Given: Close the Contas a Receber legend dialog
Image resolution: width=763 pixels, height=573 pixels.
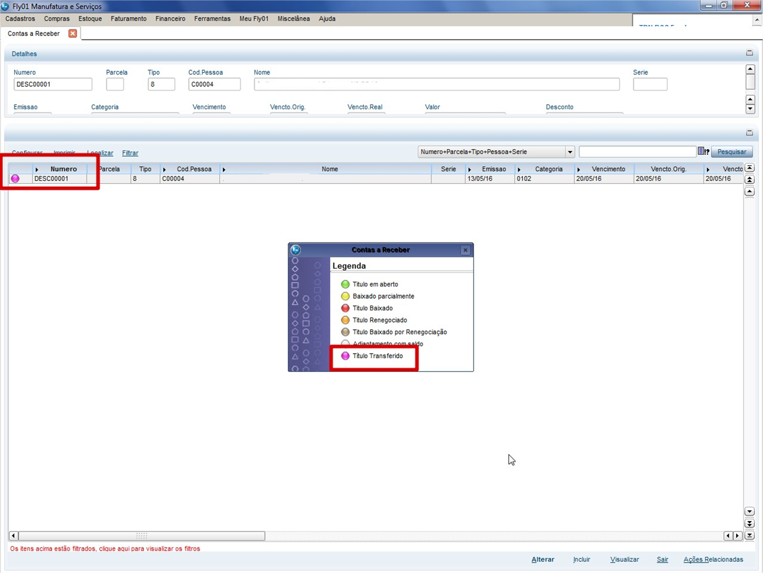Looking at the screenshot, I should pos(465,250).
